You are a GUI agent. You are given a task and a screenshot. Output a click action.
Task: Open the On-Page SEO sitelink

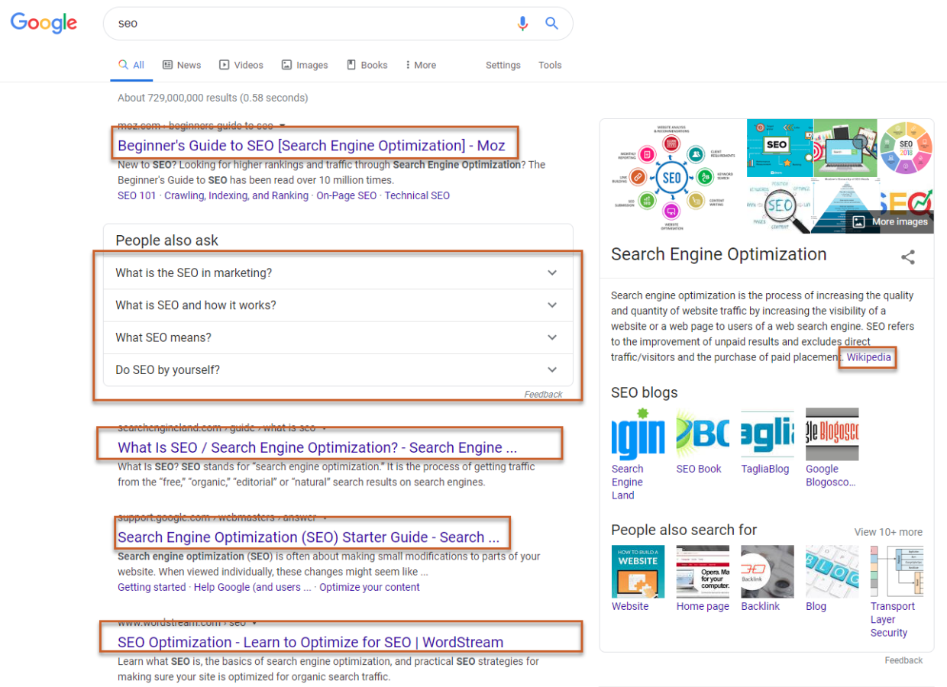[347, 195]
